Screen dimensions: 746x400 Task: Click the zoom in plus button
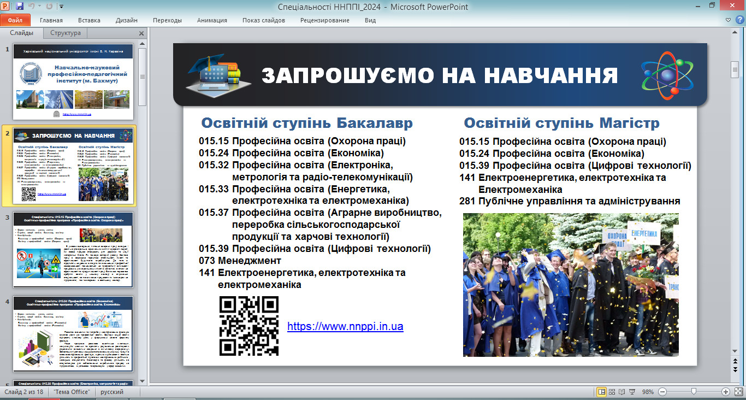725,392
